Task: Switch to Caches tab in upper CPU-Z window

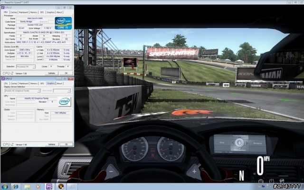Action: click(x=14, y=12)
